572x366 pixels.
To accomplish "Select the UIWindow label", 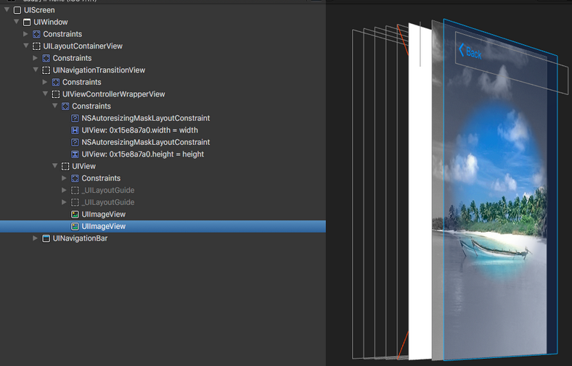I will 51,22.
